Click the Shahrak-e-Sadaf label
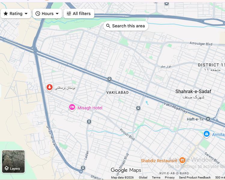The height and width of the screenshot is (180, 225). (x=193, y=91)
